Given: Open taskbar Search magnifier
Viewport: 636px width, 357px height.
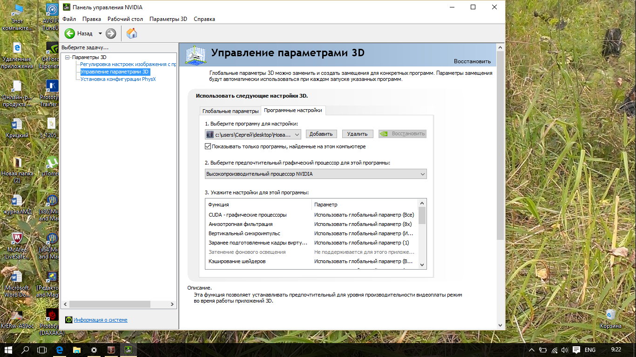Looking at the screenshot, I should [25, 350].
